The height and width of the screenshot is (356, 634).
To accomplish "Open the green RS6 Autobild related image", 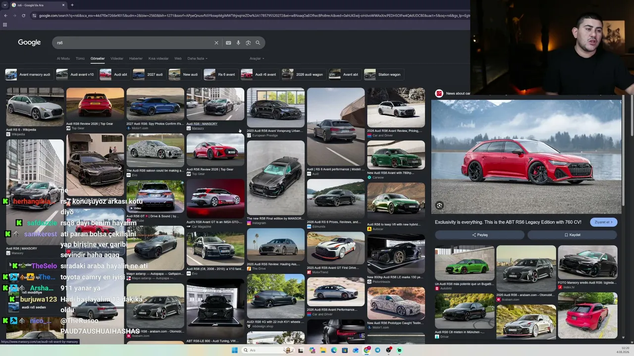I will tap(465, 263).
